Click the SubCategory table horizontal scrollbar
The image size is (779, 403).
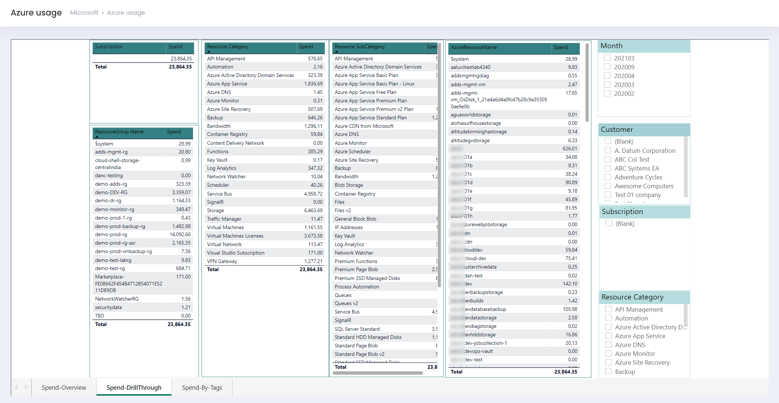point(378,373)
